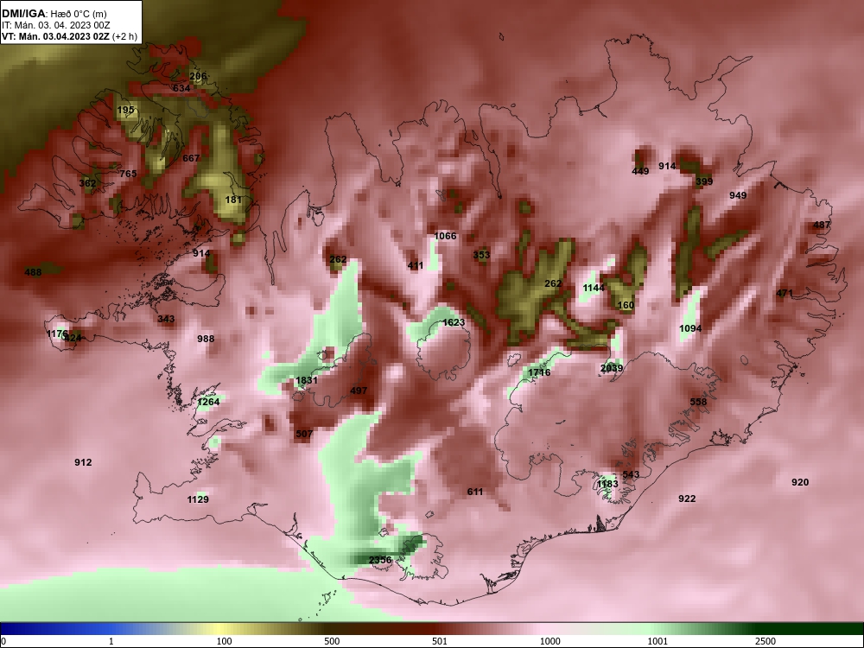The image size is (864, 648).
Task: Click the 1129 height value
Action: click(198, 499)
